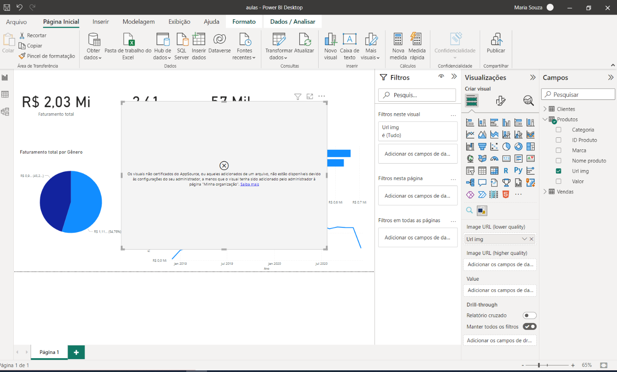Select the scatter chart visualization icon

(x=494, y=147)
